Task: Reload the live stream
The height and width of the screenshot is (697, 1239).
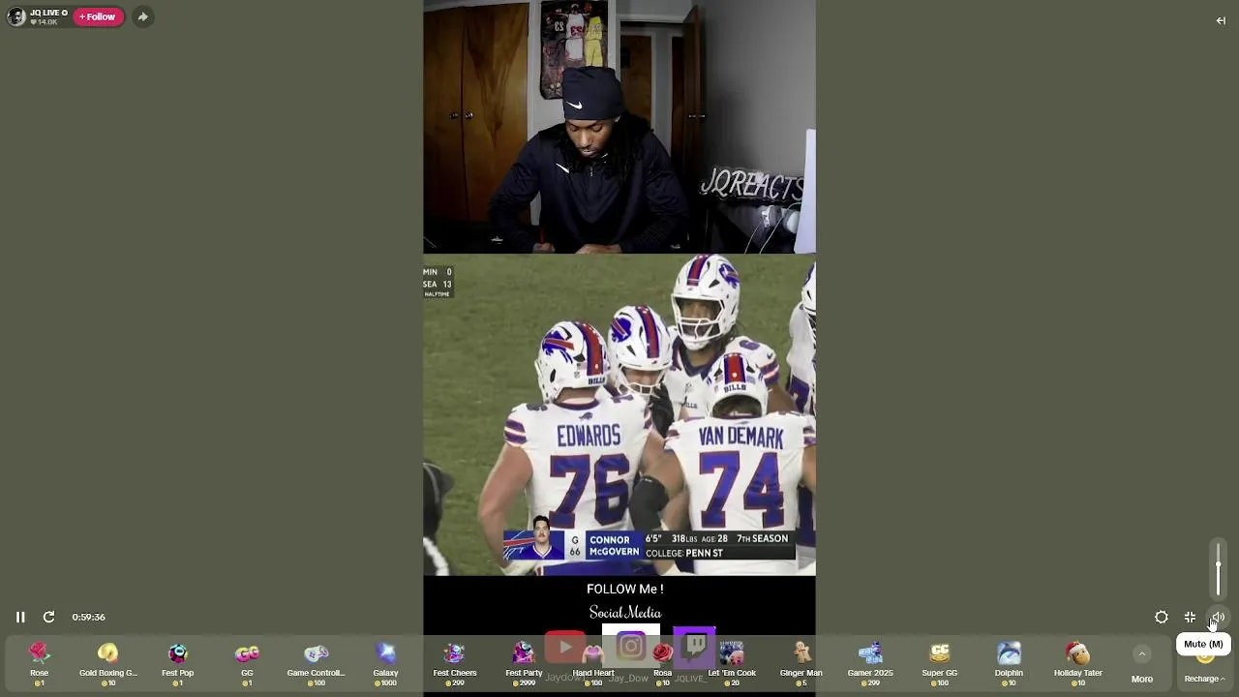Action: click(x=48, y=617)
